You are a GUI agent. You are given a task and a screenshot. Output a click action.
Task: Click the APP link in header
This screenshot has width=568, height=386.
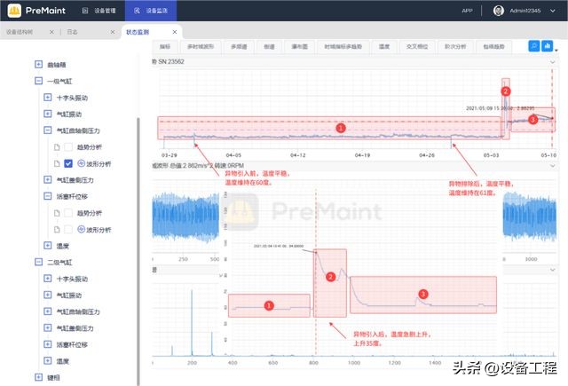[468, 11]
